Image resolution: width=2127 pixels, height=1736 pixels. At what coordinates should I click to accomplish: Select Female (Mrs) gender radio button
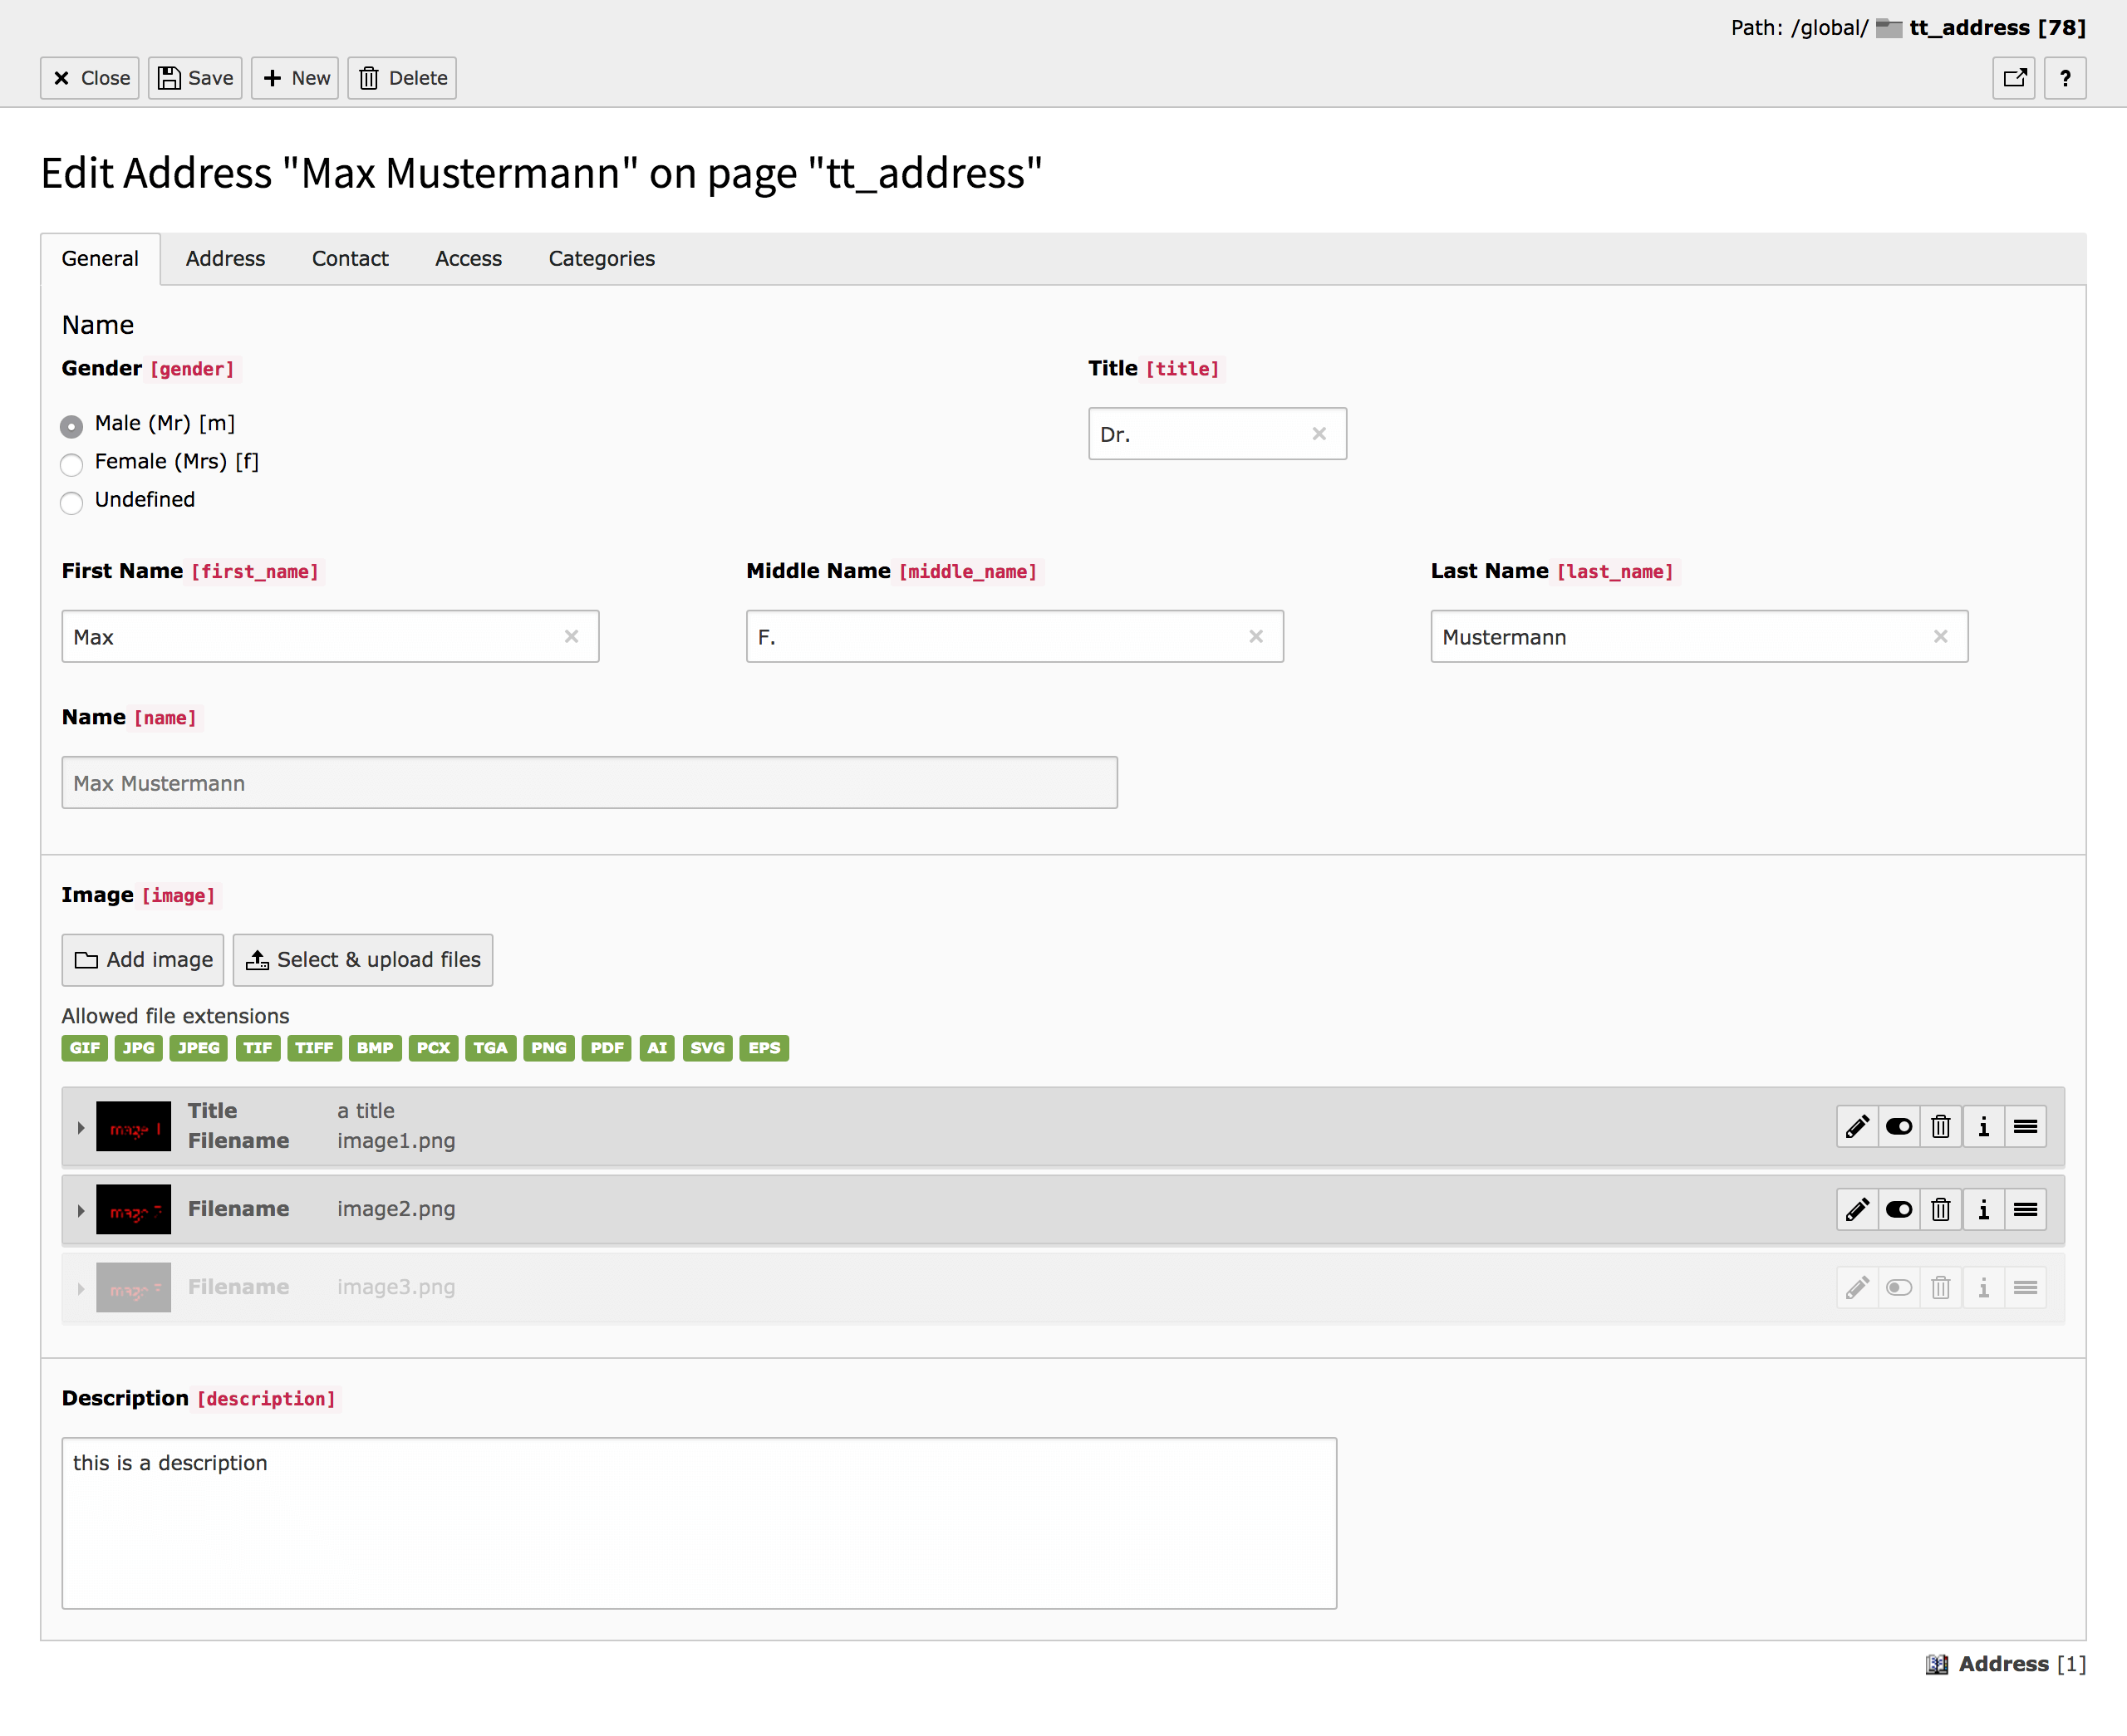click(x=71, y=464)
